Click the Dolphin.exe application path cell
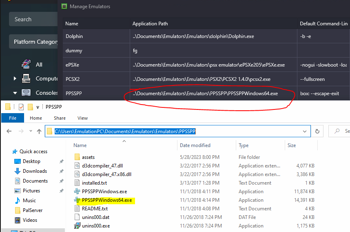 (x=213, y=36)
